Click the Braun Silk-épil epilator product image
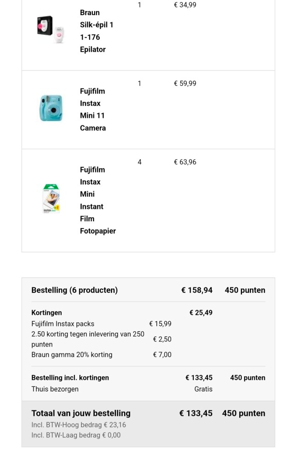The width and height of the screenshot is (293, 459). pos(51,29)
